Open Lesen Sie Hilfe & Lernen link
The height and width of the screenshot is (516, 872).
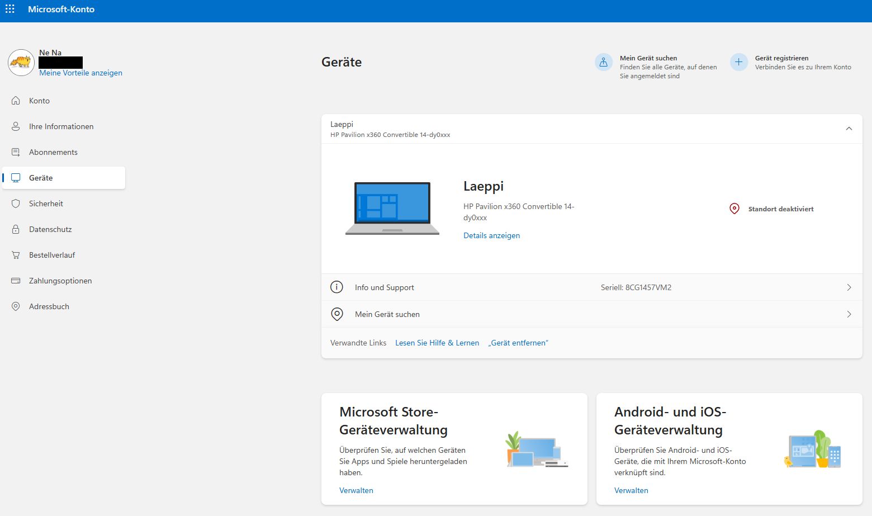tap(437, 343)
